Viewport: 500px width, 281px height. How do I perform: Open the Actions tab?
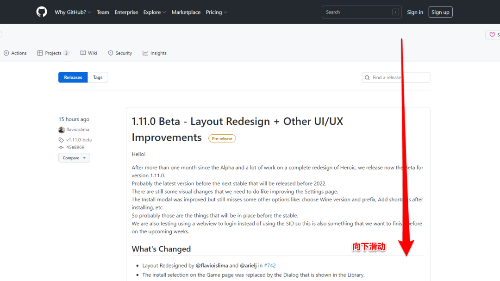[15, 53]
